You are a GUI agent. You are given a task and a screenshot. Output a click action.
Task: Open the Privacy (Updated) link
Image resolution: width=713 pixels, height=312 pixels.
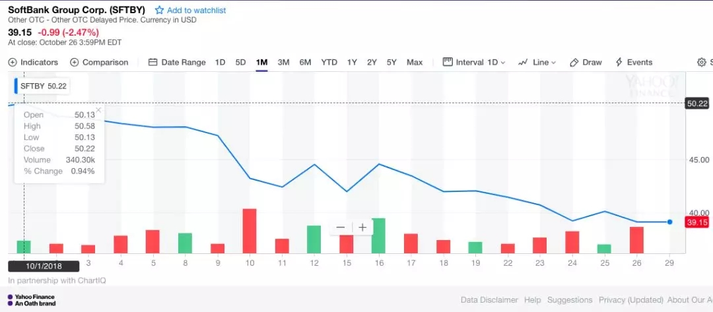click(x=630, y=299)
